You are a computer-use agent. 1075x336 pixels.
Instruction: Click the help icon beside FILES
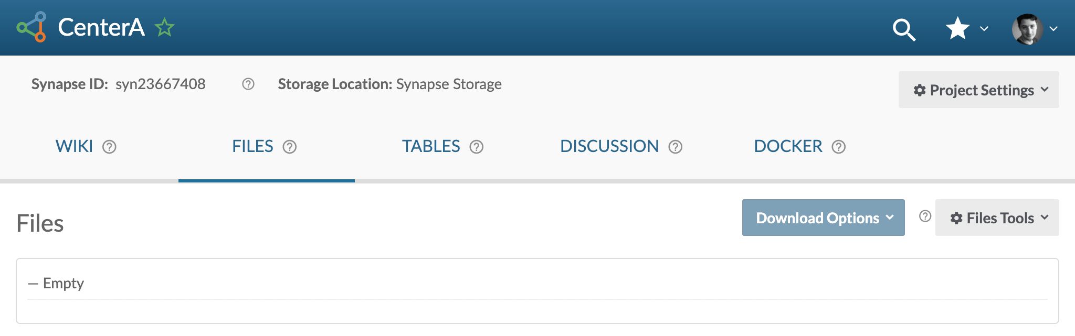(290, 147)
